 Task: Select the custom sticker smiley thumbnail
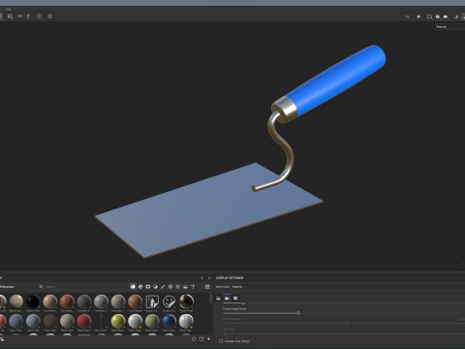coord(170,301)
